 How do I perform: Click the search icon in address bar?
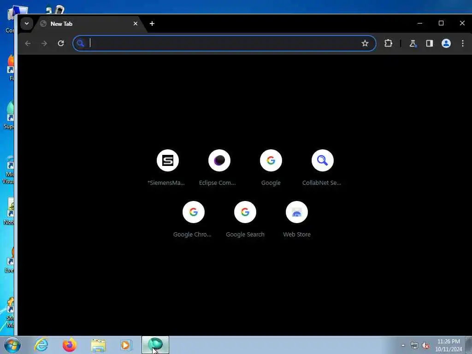(80, 43)
